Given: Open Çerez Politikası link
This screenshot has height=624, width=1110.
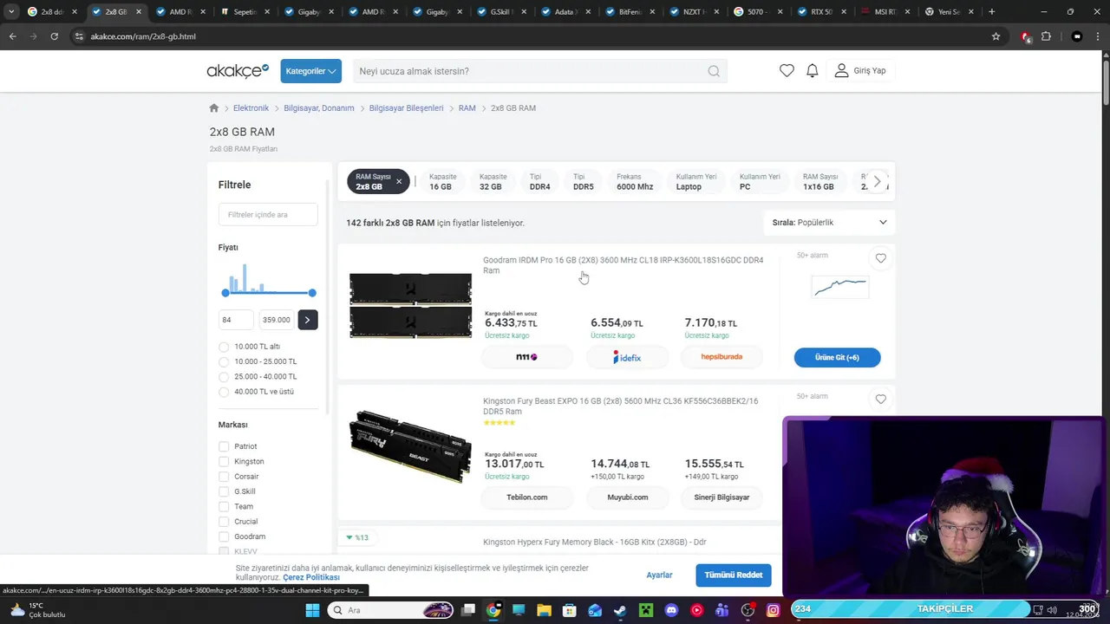Looking at the screenshot, I should click(x=311, y=577).
